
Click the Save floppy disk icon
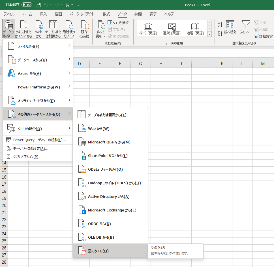click(38, 5)
